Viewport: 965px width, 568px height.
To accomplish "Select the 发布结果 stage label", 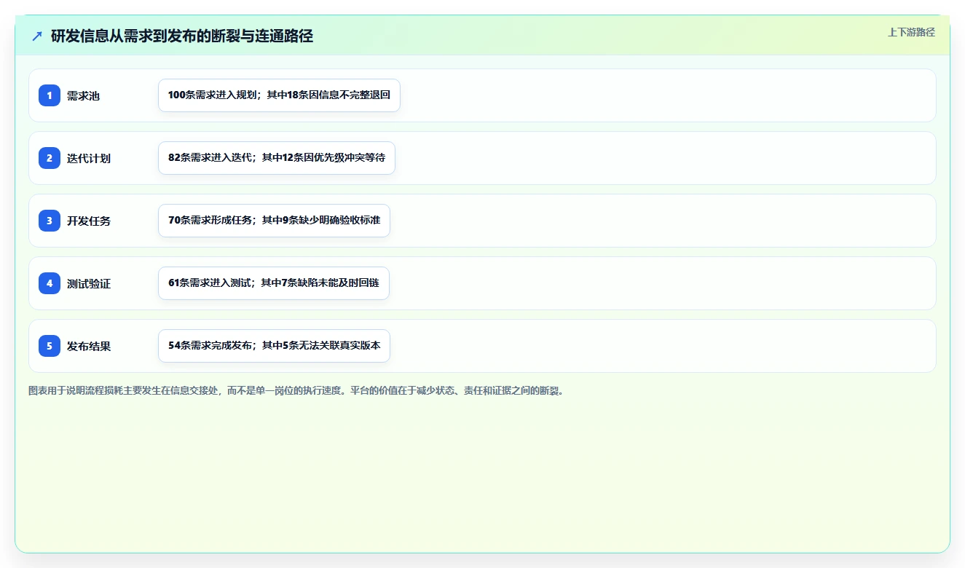I will [89, 346].
